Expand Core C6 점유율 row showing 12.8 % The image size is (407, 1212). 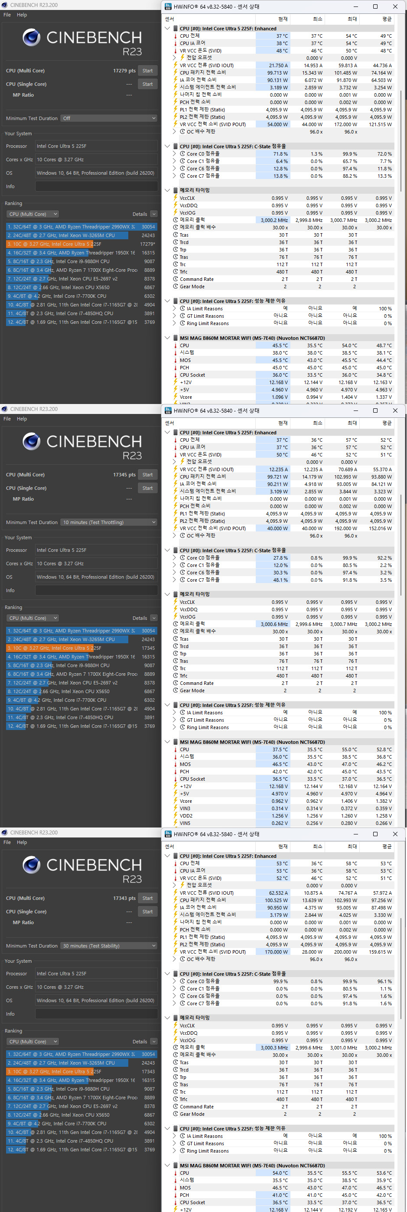point(175,169)
